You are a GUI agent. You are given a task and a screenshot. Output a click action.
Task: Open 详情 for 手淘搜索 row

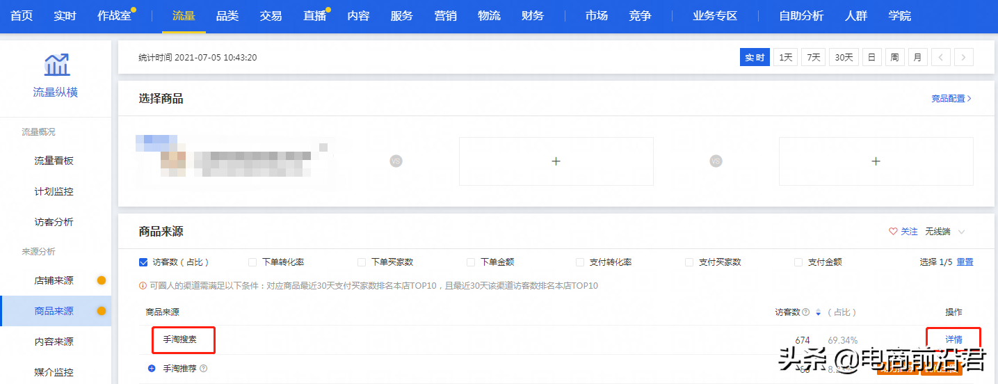tap(953, 339)
